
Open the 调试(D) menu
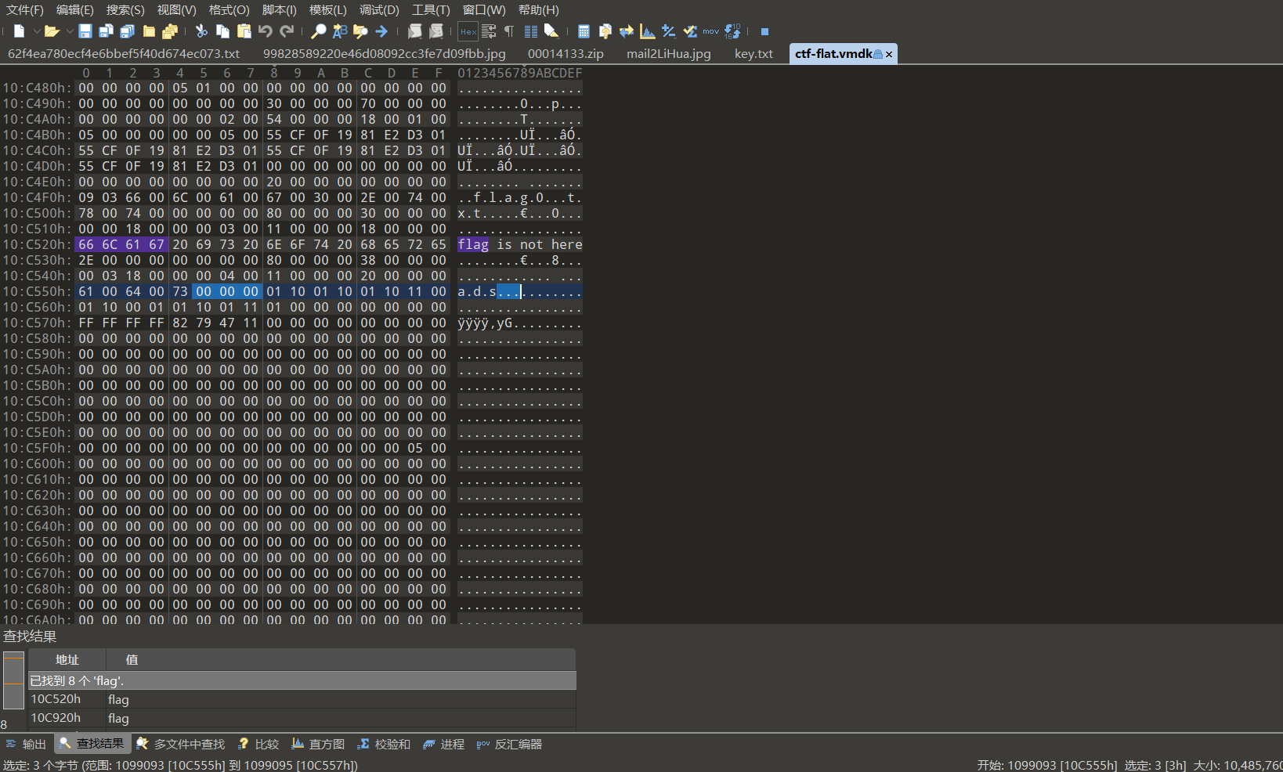click(x=379, y=10)
